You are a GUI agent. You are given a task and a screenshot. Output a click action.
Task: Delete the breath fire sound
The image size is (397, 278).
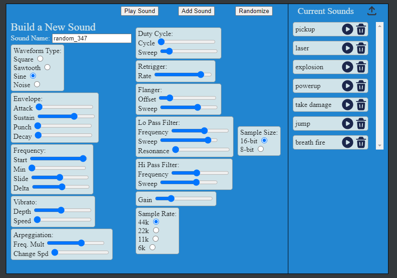click(x=361, y=142)
